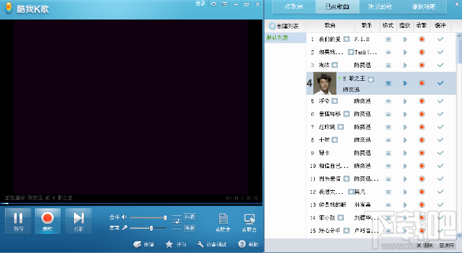
Task: Play song 12 我想大...
Action: [405, 192]
